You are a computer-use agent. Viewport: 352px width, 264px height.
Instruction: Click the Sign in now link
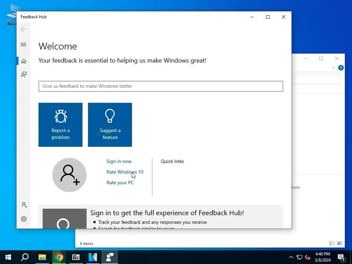(x=119, y=161)
